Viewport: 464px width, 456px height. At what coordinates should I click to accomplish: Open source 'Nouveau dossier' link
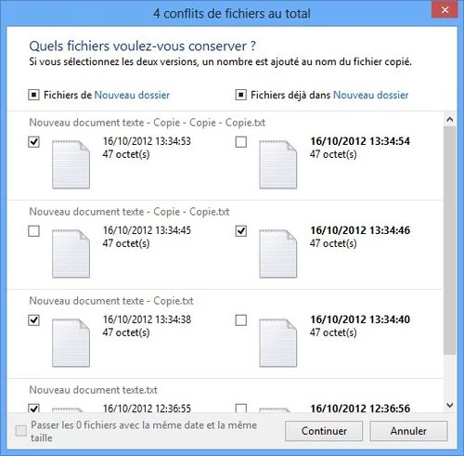132,95
